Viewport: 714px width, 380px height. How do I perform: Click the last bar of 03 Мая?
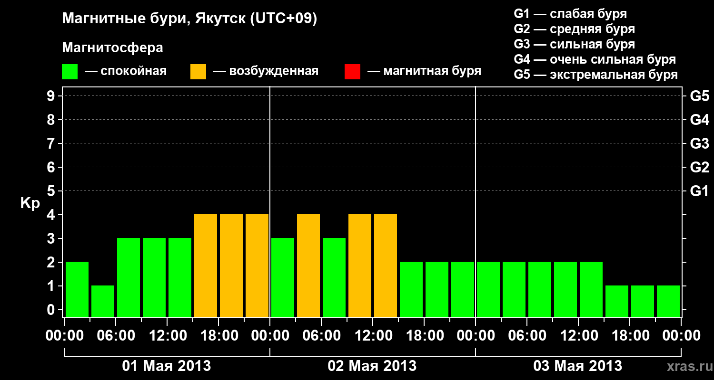click(668, 301)
